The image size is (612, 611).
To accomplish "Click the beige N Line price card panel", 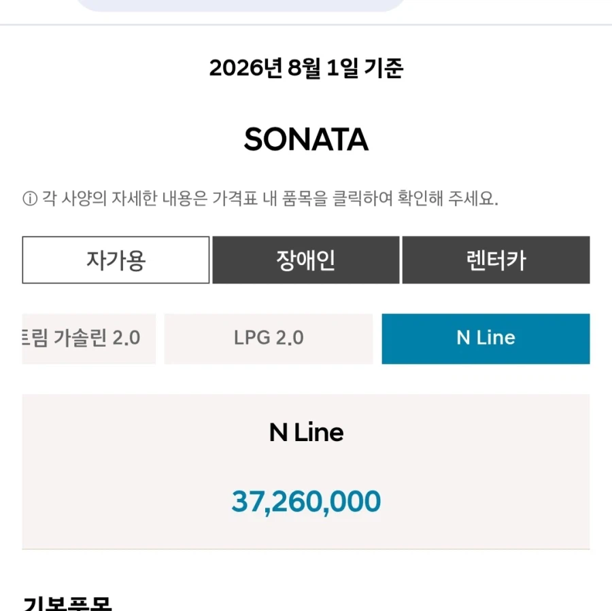I will (x=306, y=472).
